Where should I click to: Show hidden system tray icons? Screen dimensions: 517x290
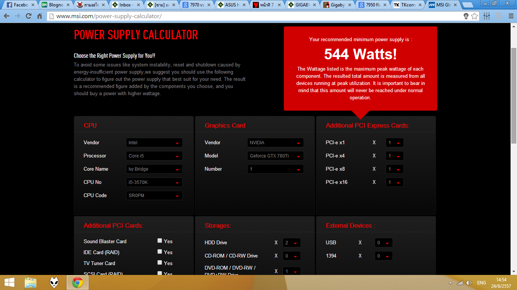[x=450, y=283]
